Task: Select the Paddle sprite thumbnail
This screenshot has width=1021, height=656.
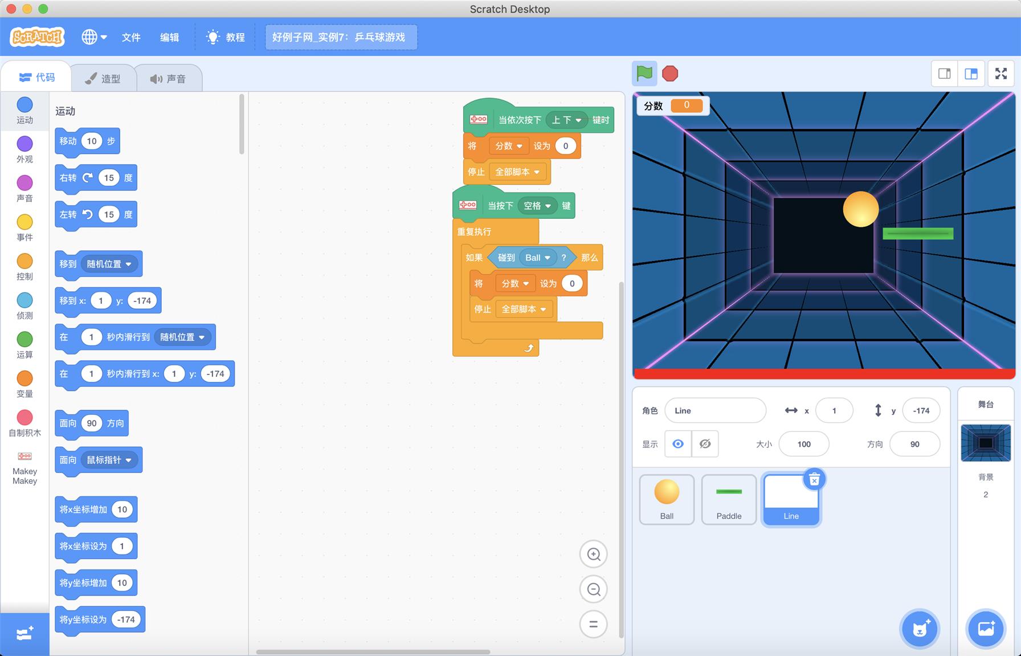Action: 729,499
